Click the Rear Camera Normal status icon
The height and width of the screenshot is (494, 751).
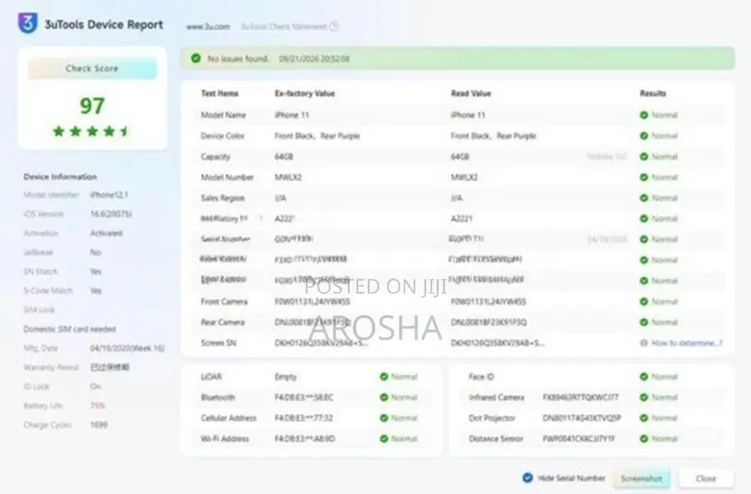(x=644, y=322)
